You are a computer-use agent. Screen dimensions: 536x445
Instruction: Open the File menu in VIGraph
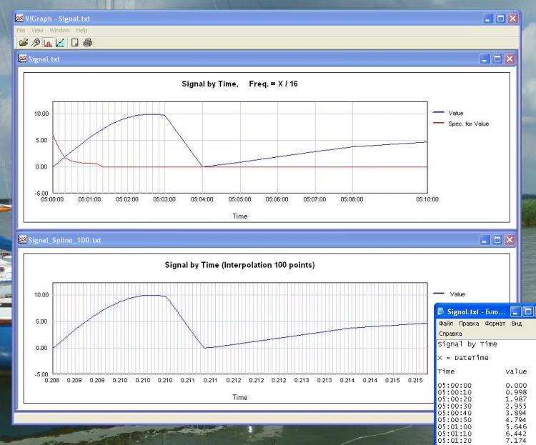tap(21, 31)
